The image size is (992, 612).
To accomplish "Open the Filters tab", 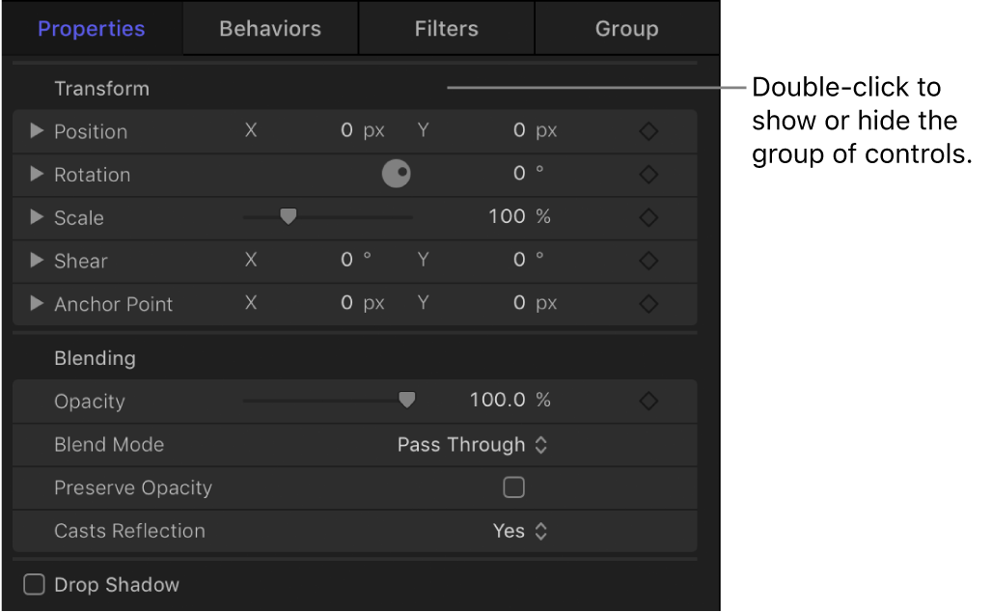I will 446,28.
